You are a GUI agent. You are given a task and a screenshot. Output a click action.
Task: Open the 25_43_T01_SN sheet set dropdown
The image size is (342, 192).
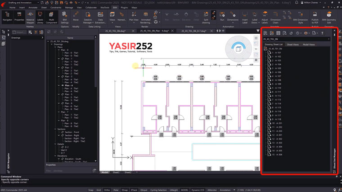click(x=296, y=39)
